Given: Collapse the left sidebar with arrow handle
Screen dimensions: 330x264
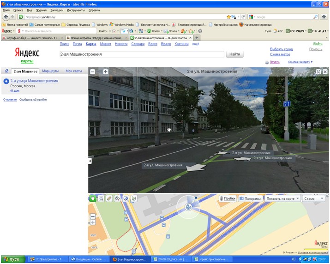Looking at the screenshot, I should pos(90,161).
